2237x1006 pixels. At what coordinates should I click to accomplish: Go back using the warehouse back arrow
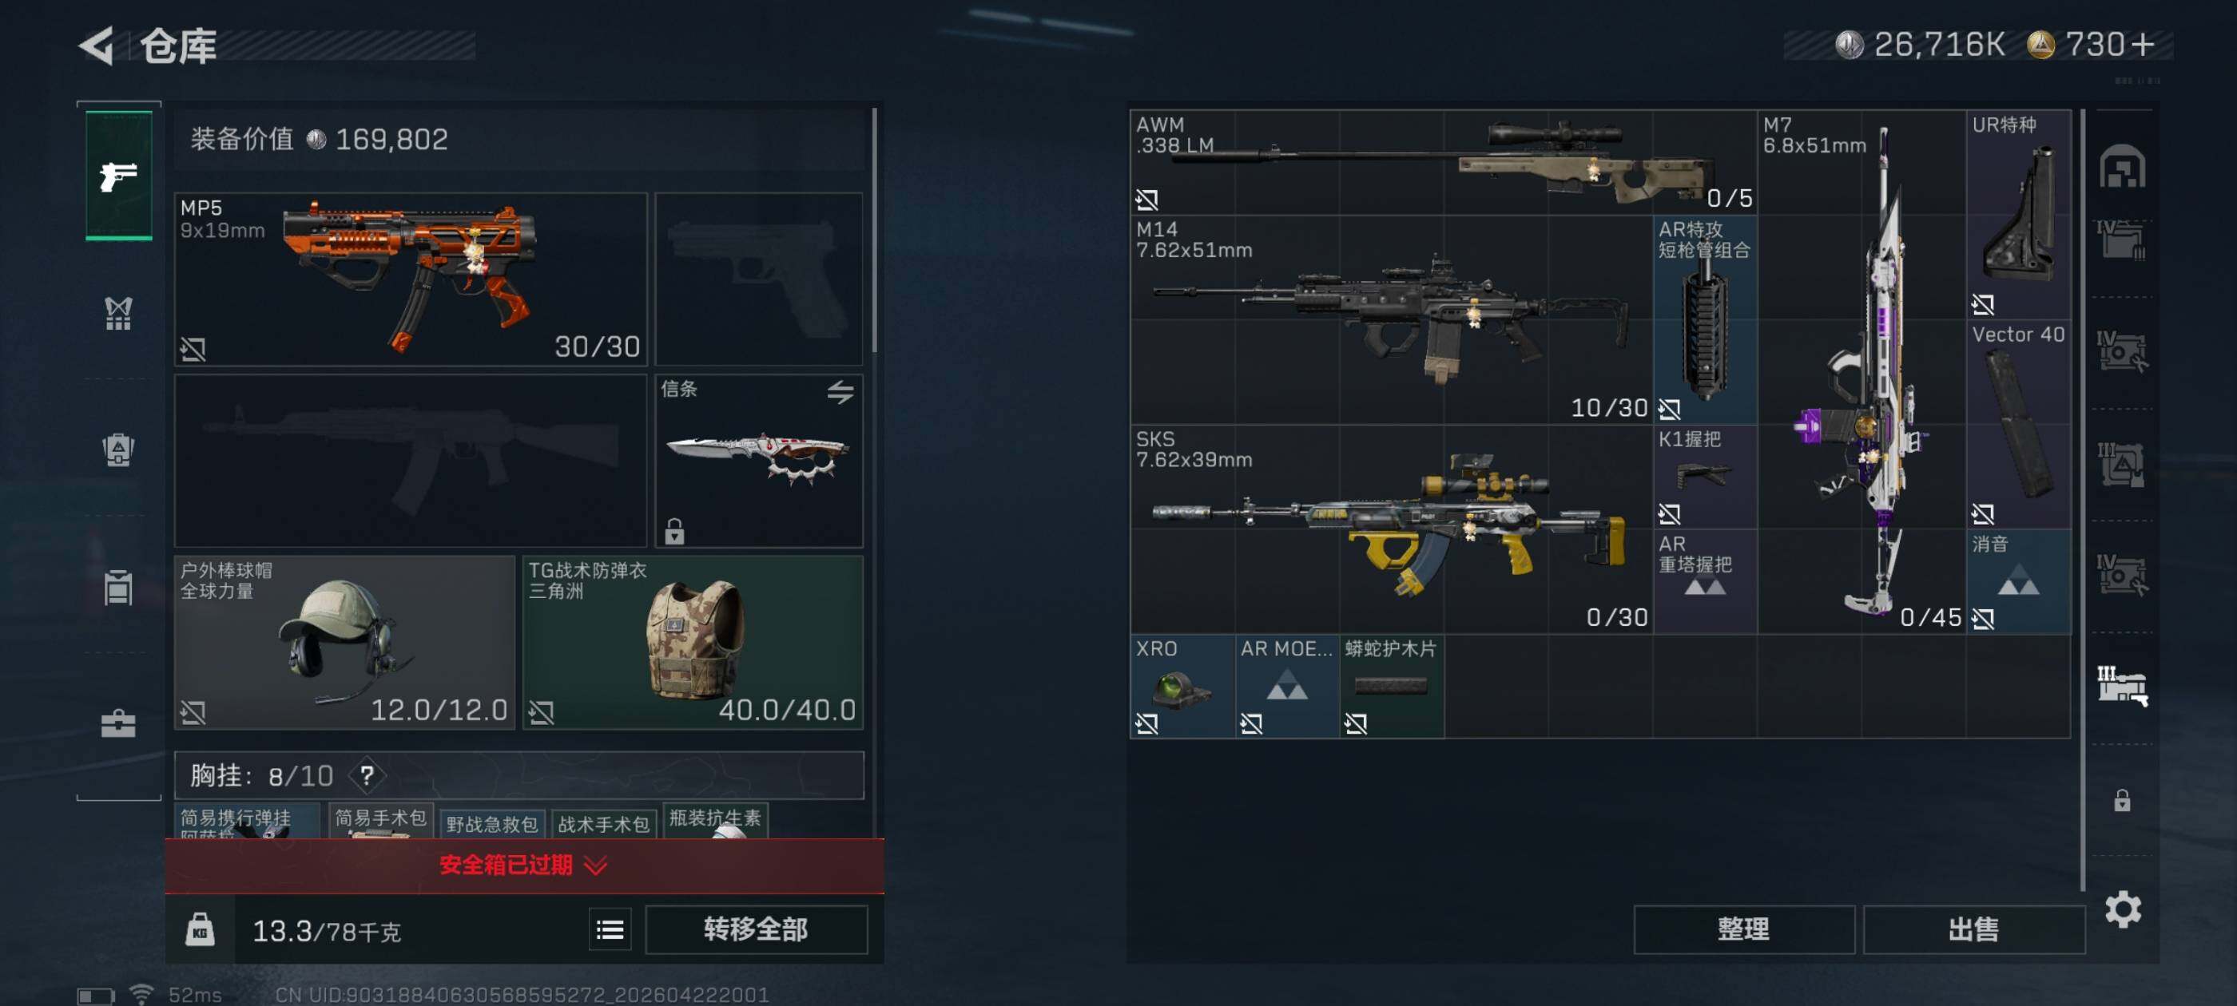coord(98,46)
